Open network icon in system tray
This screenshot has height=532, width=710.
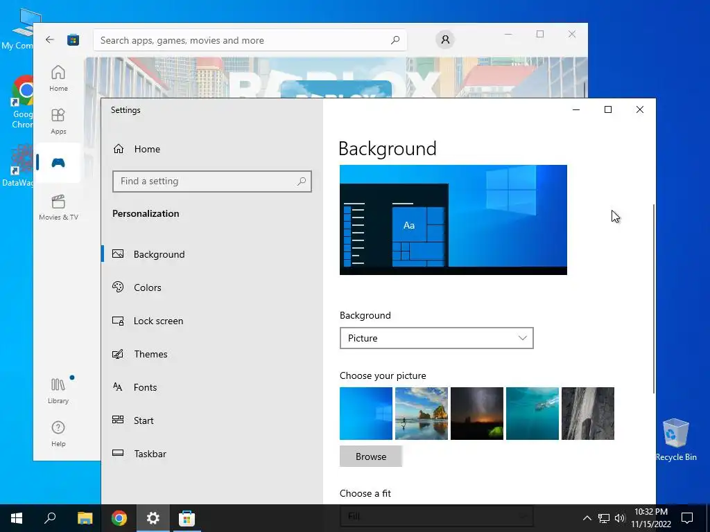point(604,518)
